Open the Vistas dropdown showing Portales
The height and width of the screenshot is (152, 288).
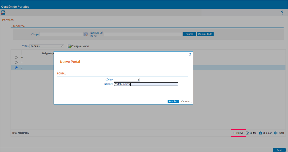pos(47,46)
